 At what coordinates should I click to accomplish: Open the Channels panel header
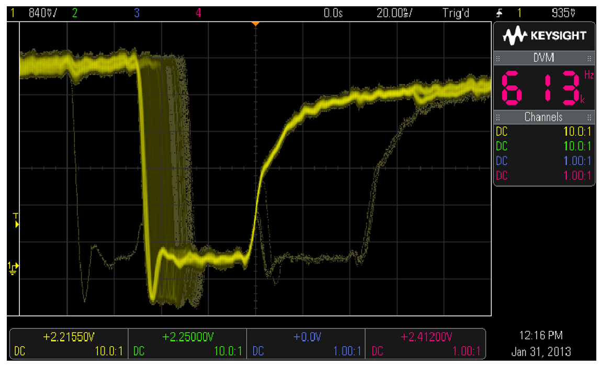pyautogui.click(x=544, y=117)
